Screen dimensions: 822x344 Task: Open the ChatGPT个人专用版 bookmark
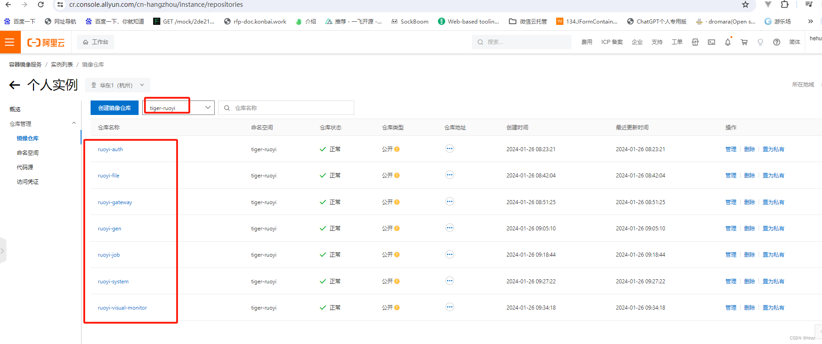click(x=657, y=21)
